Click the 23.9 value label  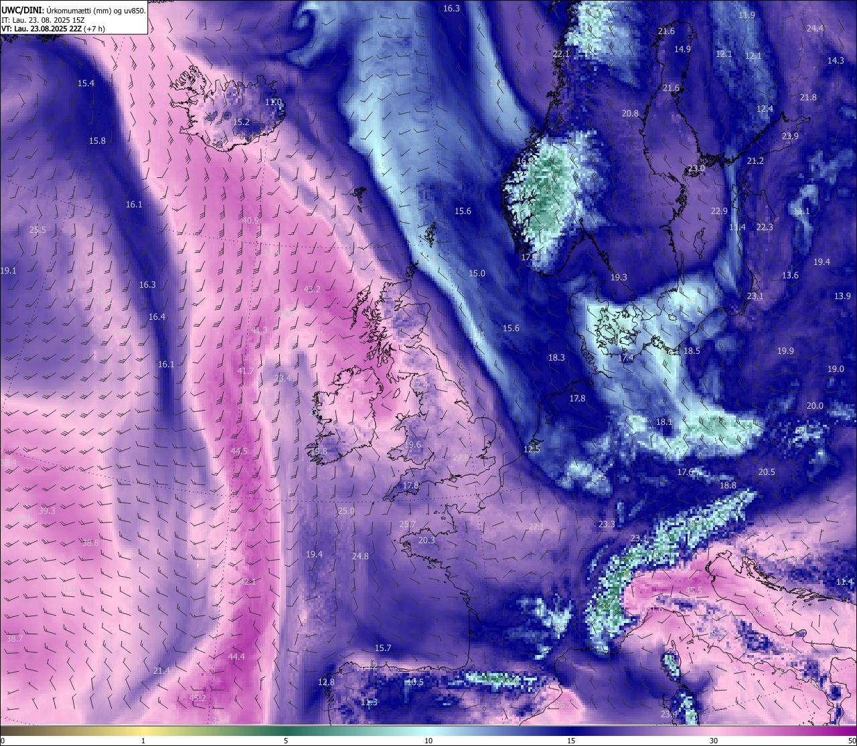click(790, 136)
